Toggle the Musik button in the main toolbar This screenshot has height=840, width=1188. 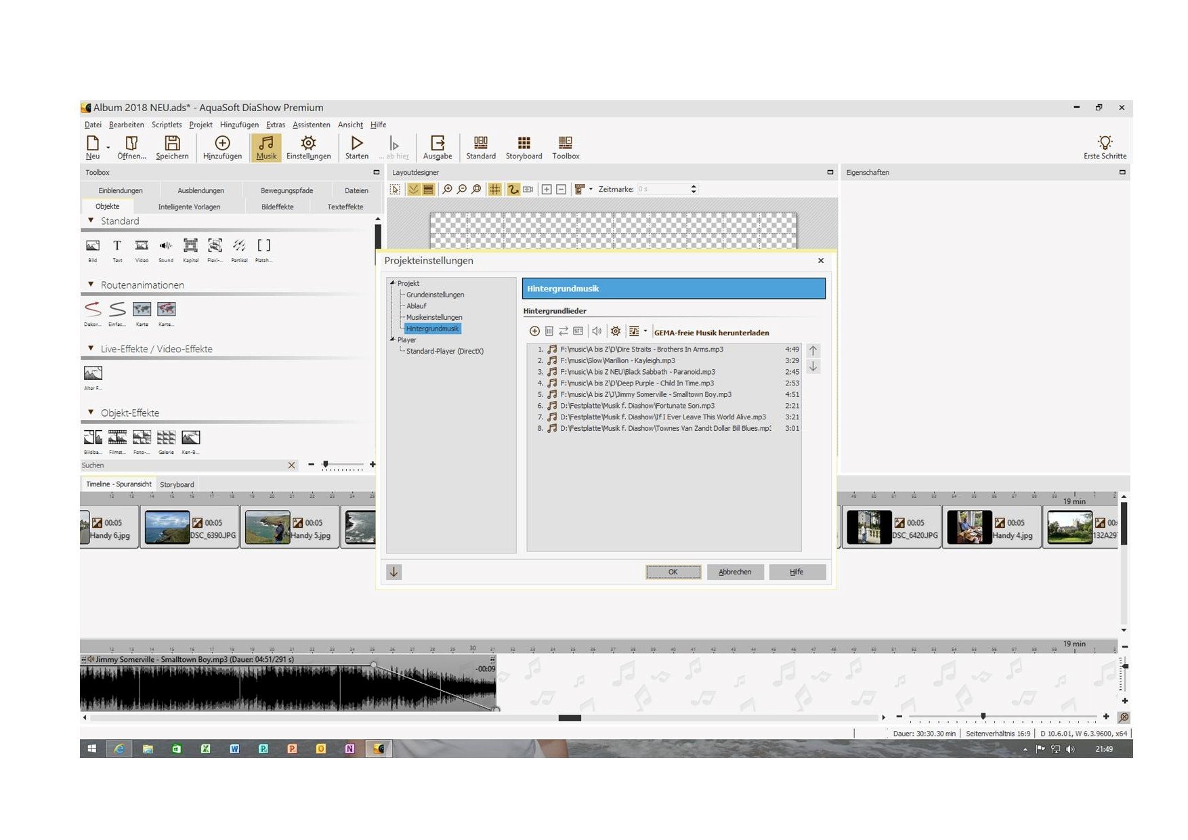[x=266, y=147]
